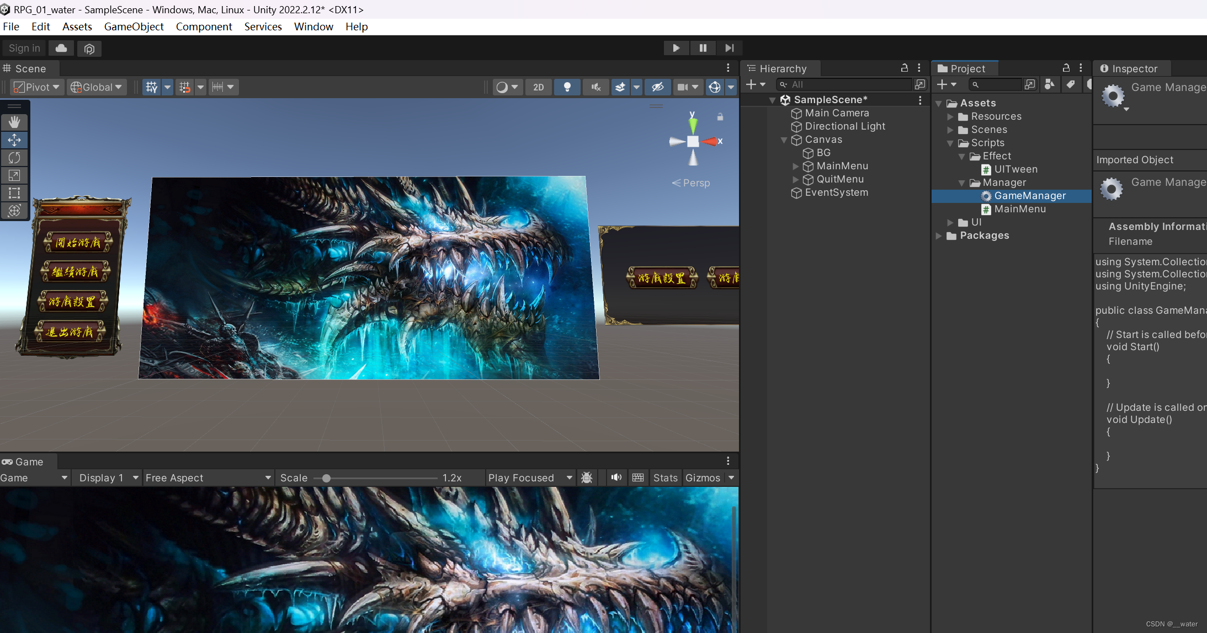Open the cloud services icon
The width and height of the screenshot is (1207, 633).
click(61, 49)
